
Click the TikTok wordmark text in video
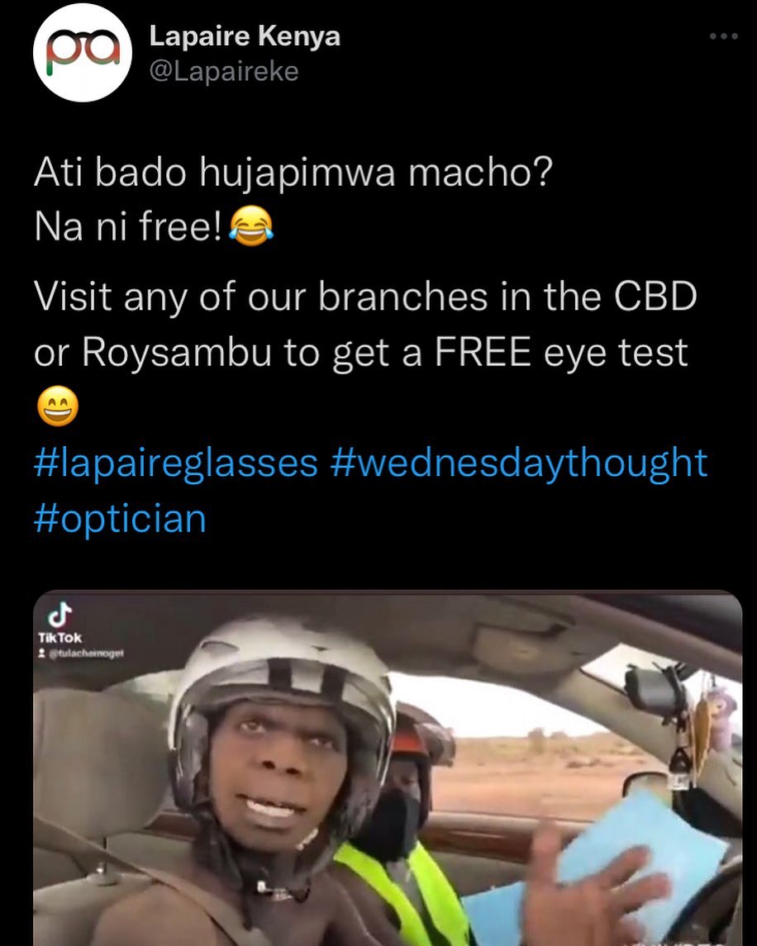point(60,638)
